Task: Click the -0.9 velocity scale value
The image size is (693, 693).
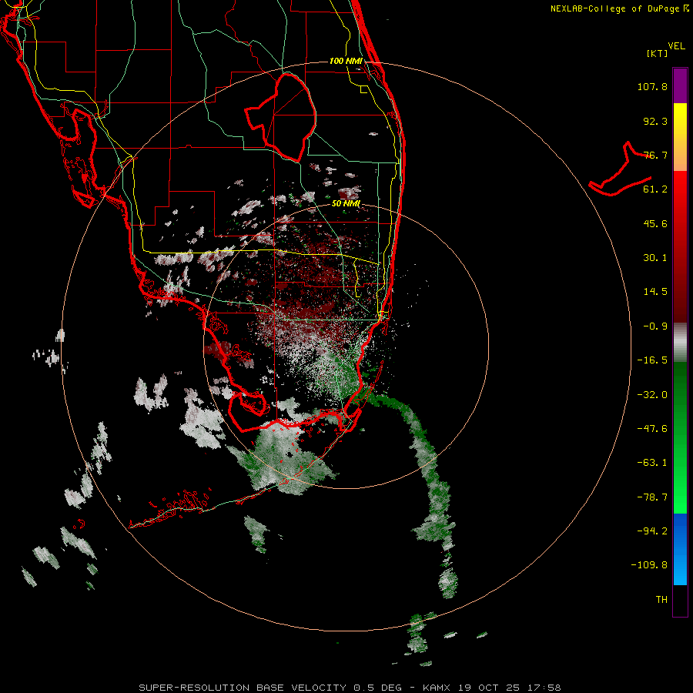Action: pos(655,326)
